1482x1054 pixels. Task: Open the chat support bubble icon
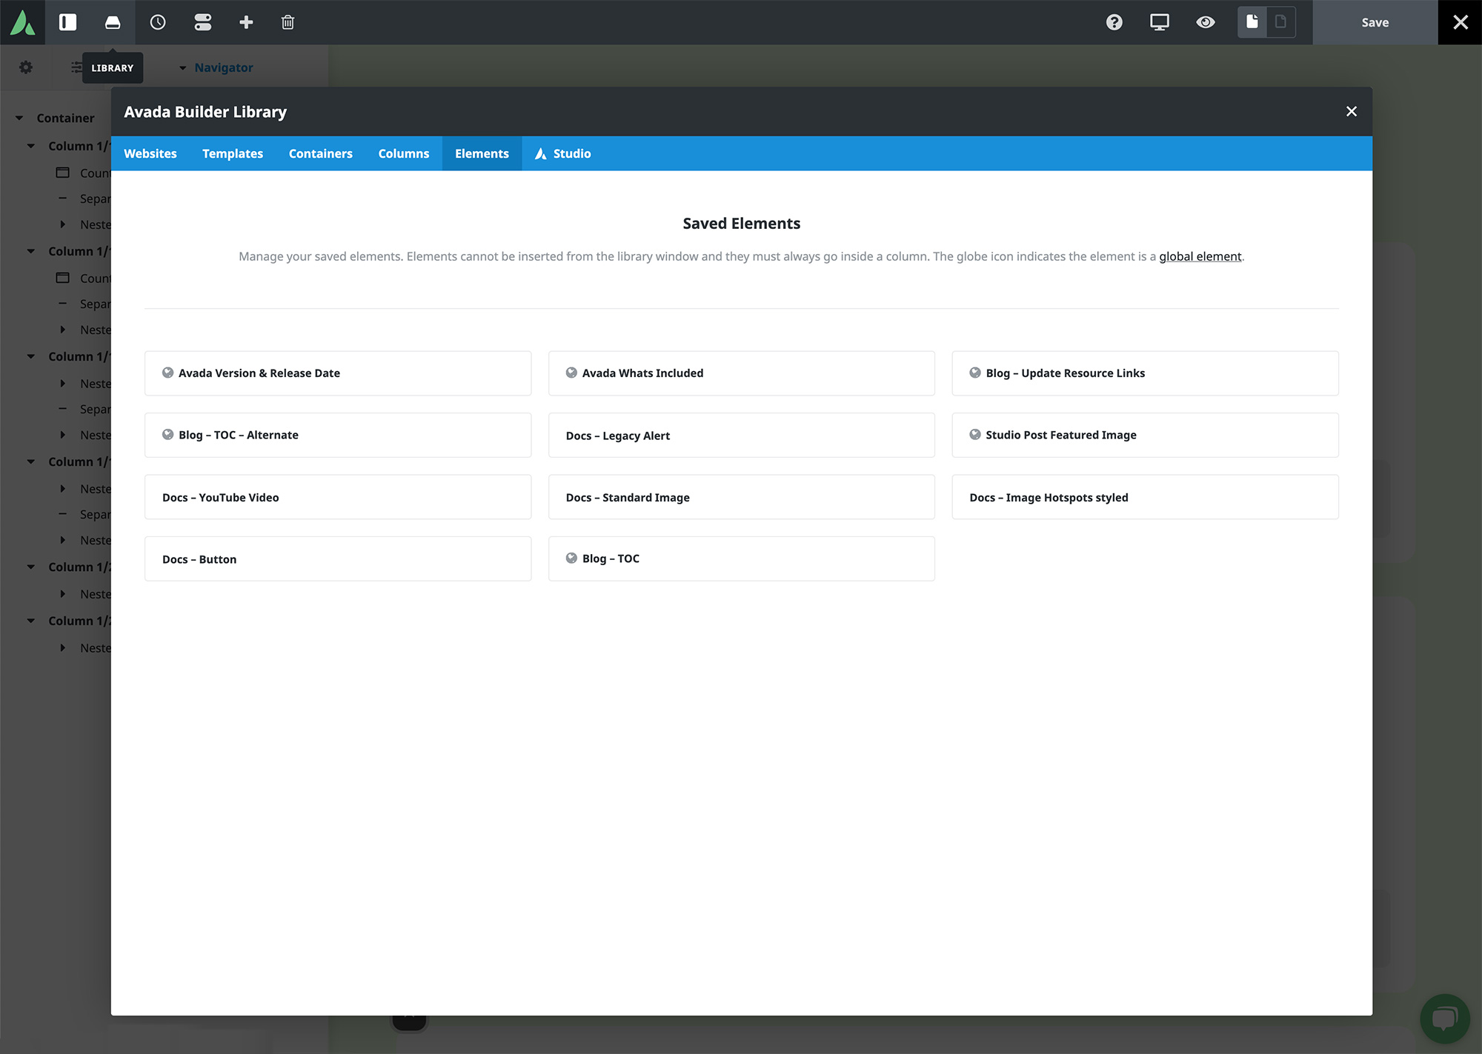(x=1444, y=1018)
